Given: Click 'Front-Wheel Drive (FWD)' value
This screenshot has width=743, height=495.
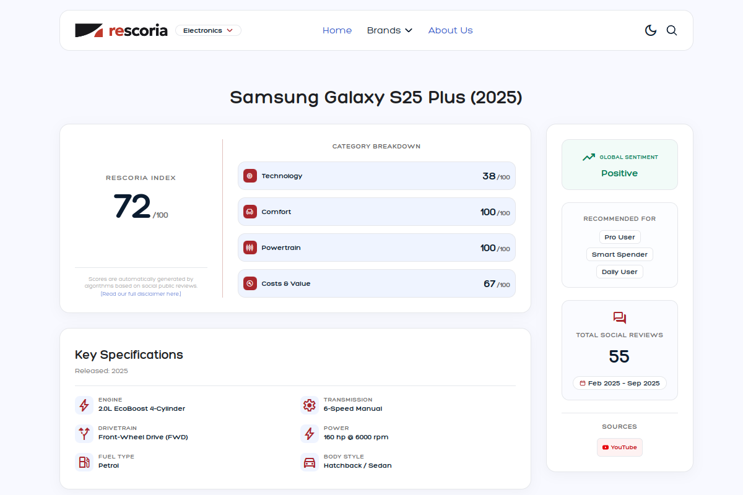Looking at the screenshot, I should pyautogui.click(x=143, y=437).
